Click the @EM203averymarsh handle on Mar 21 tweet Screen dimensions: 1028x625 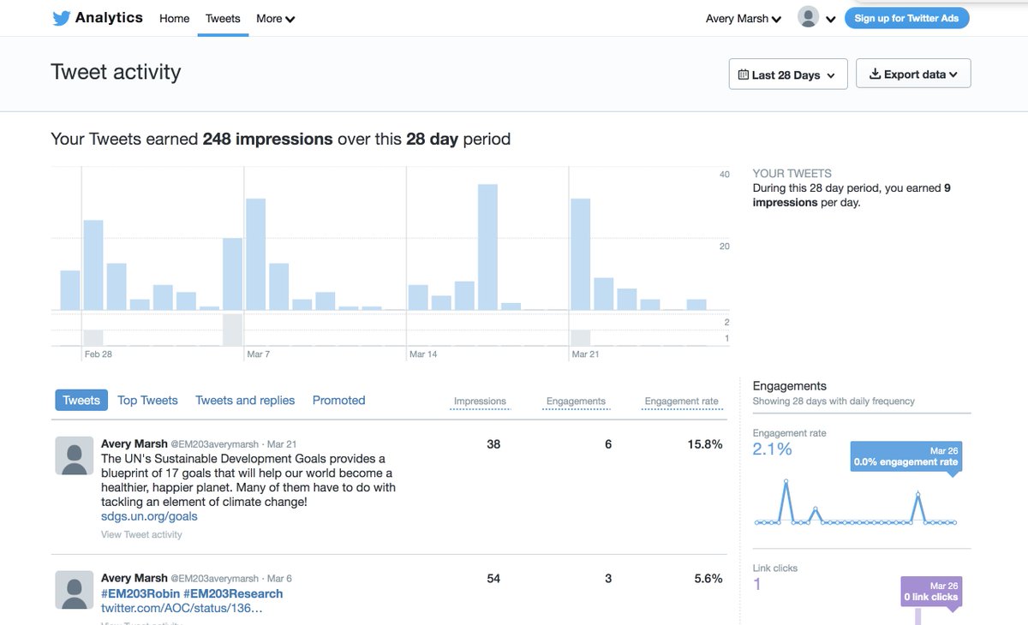(x=216, y=444)
